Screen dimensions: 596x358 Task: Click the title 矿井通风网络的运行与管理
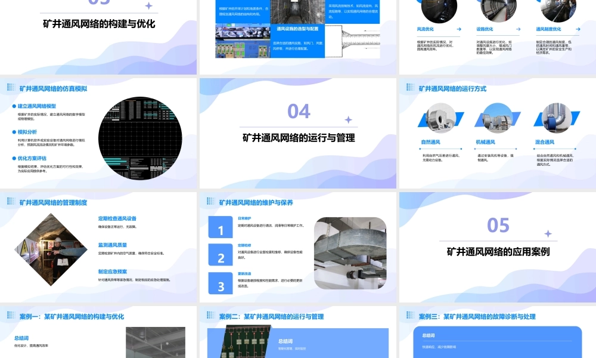coord(299,138)
